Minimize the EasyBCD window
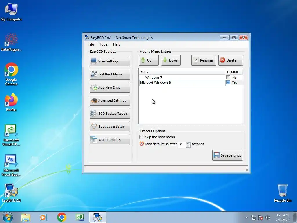The height and width of the screenshot is (223, 297). coord(224,37)
